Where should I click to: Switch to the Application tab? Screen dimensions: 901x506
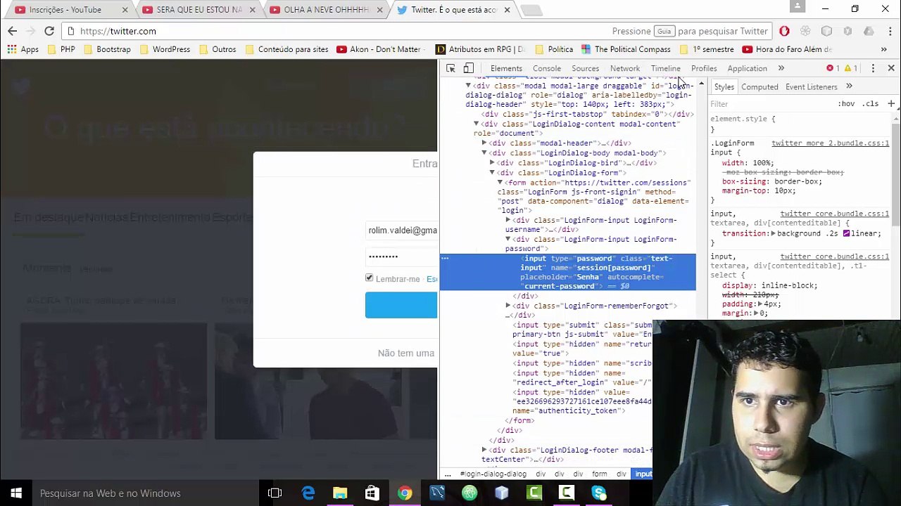pos(747,68)
